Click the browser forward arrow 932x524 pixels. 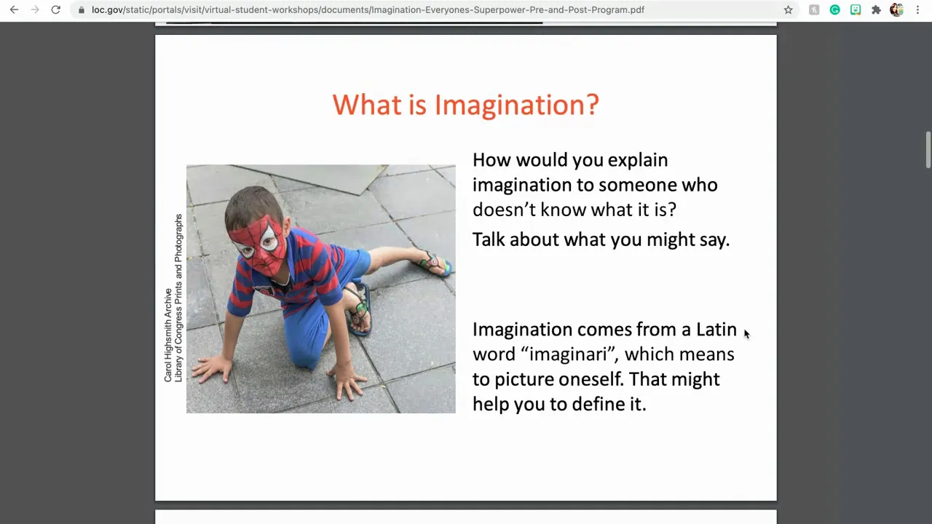pyautogui.click(x=34, y=9)
